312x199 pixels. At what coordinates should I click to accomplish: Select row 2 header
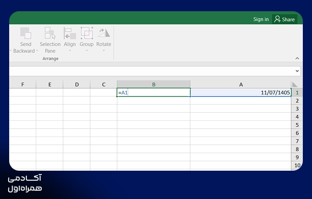point(297,101)
